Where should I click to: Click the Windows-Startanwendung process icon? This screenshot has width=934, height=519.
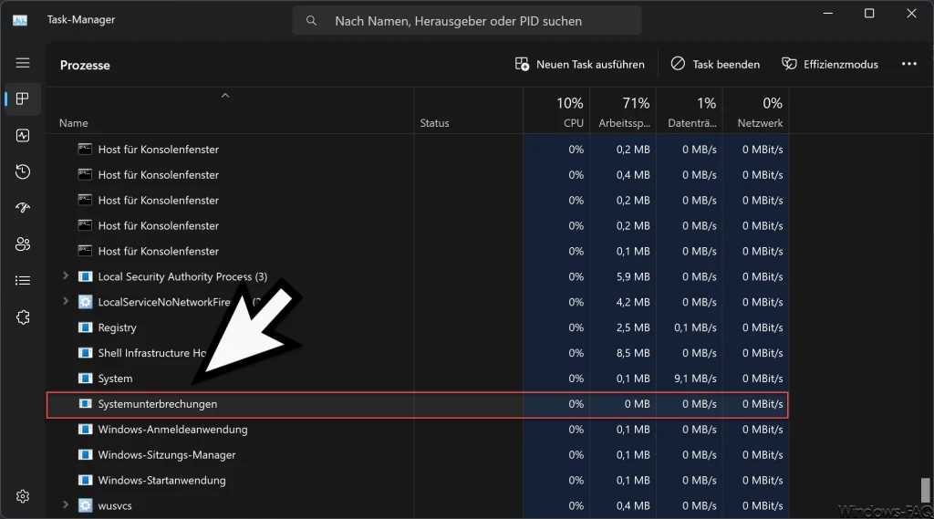pyautogui.click(x=85, y=481)
